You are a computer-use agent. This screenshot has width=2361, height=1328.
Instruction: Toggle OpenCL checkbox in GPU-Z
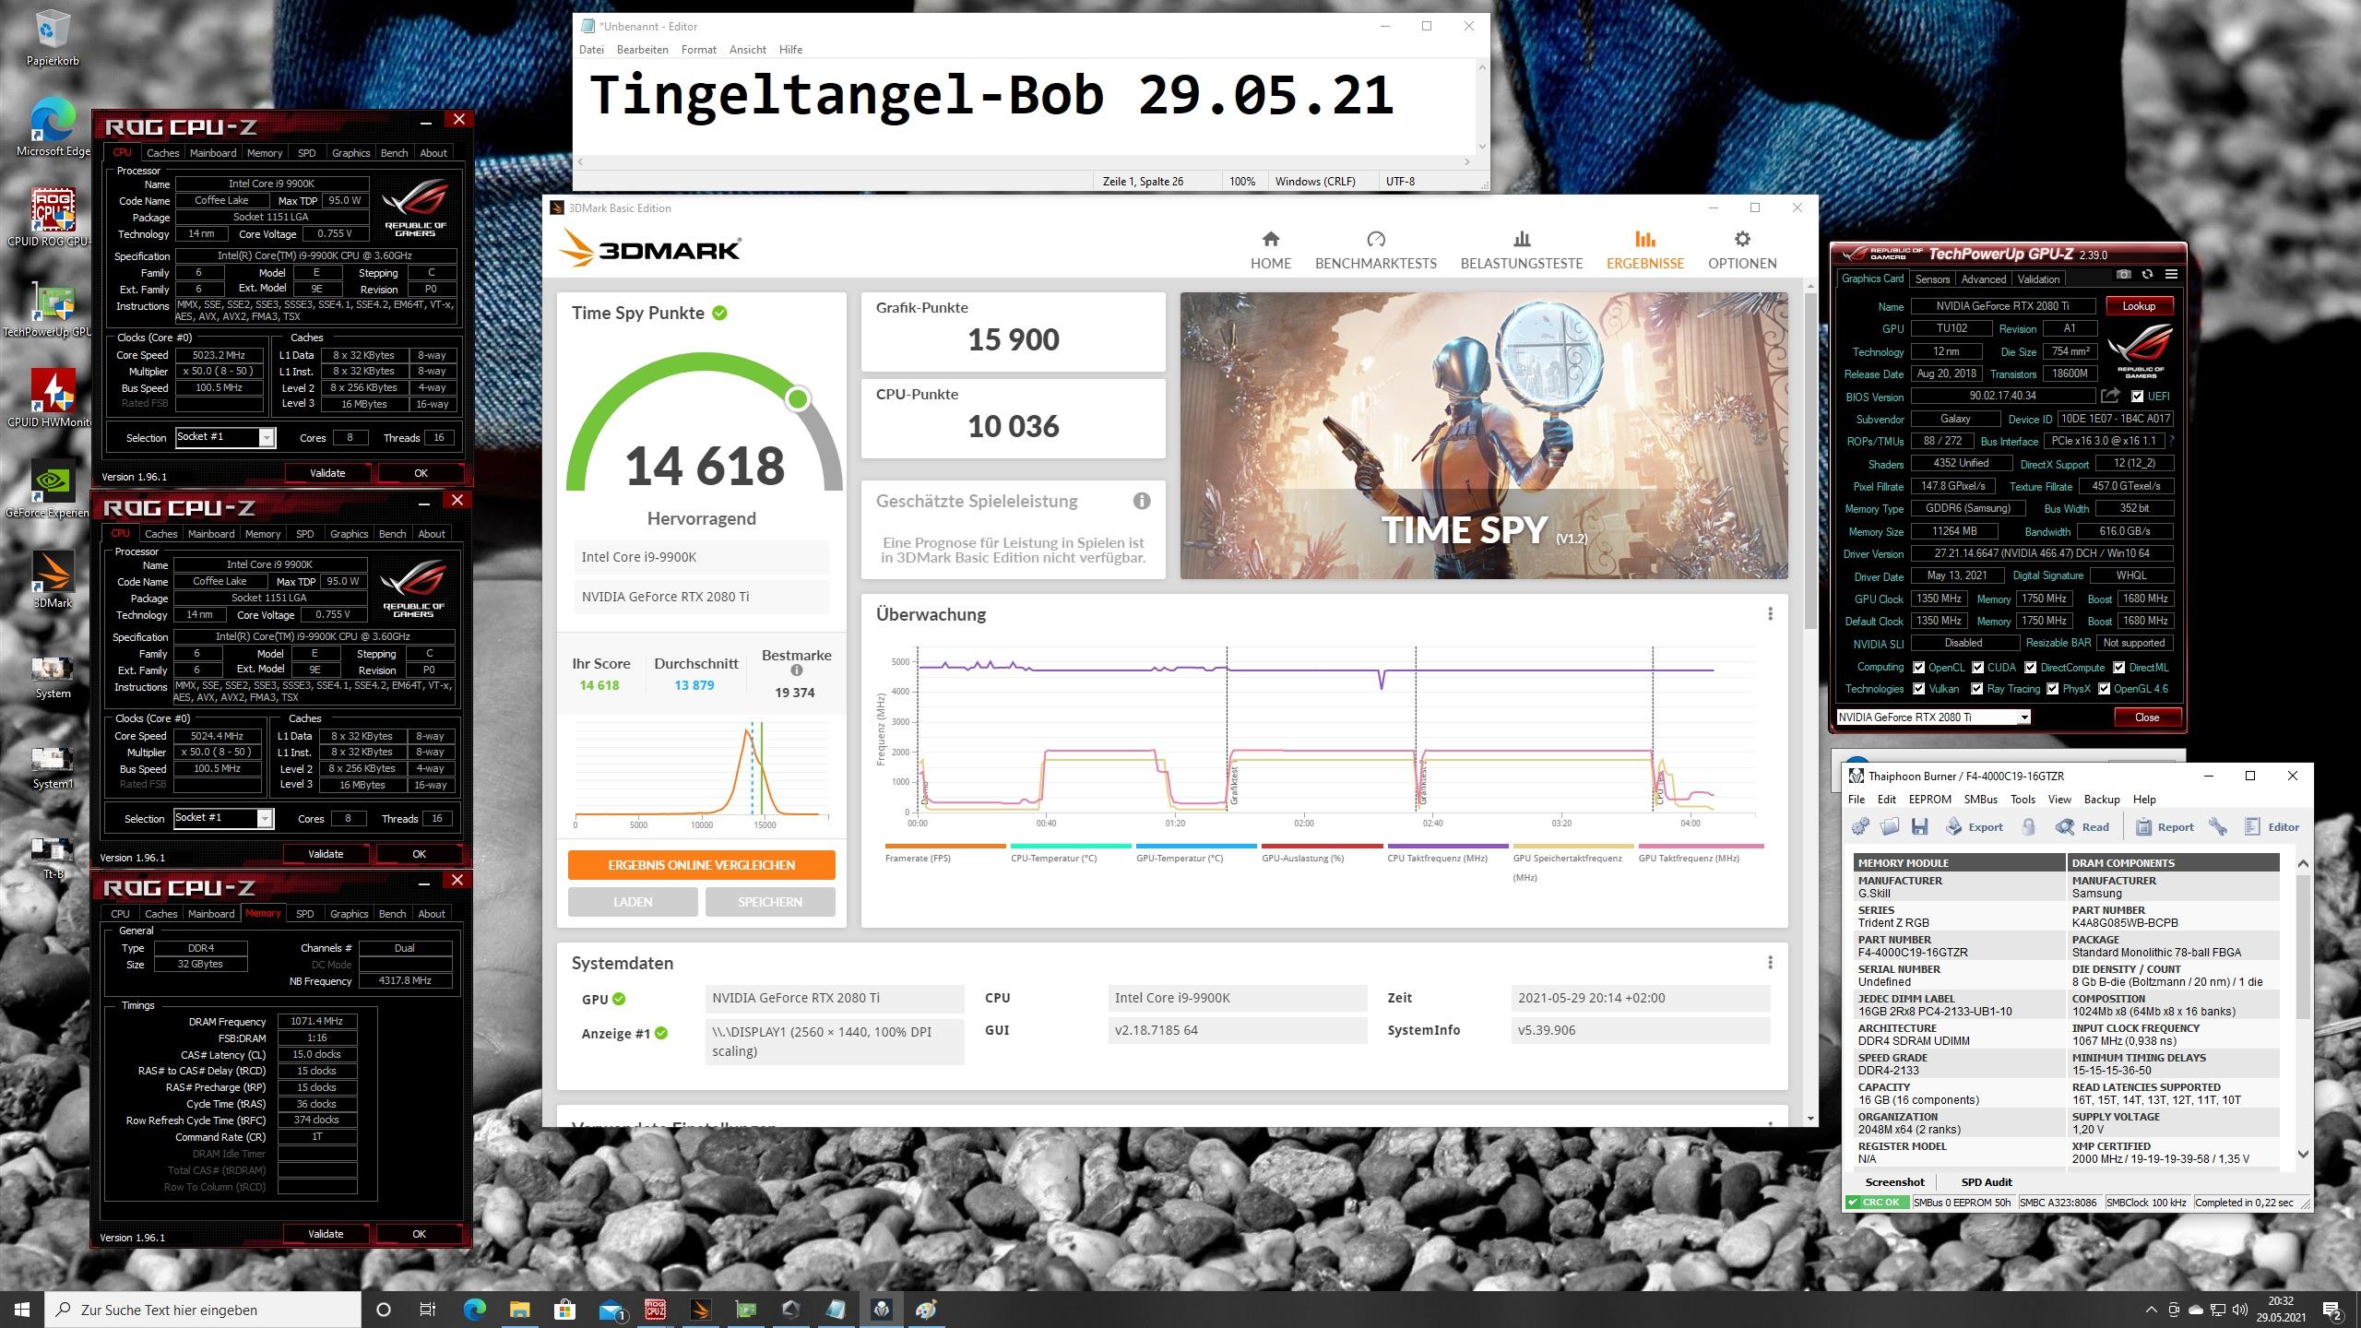pyautogui.click(x=1918, y=668)
